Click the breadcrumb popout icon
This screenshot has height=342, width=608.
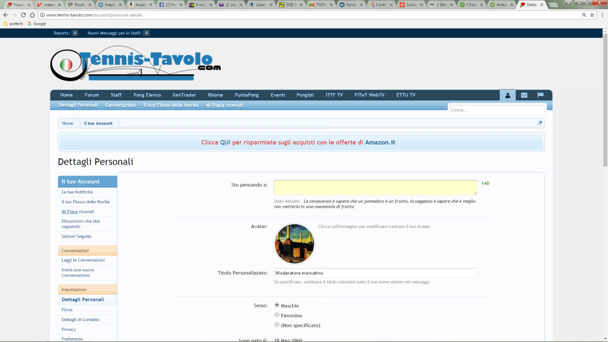(x=540, y=123)
